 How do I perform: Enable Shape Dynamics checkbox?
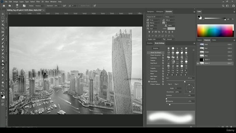point(149,55)
